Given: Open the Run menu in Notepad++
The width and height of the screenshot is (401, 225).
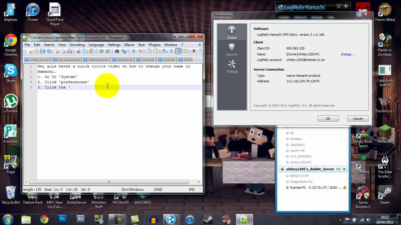Looking at the screenshot, I should [142, 45].
